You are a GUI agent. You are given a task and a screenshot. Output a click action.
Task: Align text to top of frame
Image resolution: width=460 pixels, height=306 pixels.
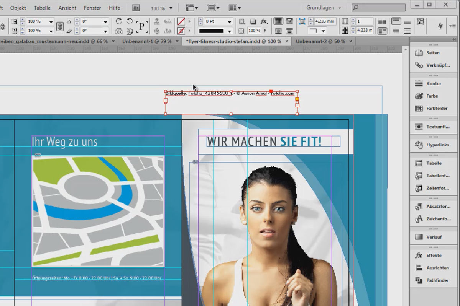point(396,21)
